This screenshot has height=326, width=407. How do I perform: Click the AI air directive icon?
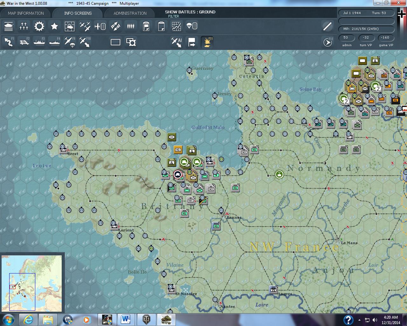click(x=176, y=42)
